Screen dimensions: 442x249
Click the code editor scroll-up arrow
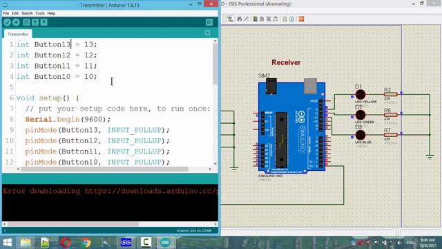(215, 41)
